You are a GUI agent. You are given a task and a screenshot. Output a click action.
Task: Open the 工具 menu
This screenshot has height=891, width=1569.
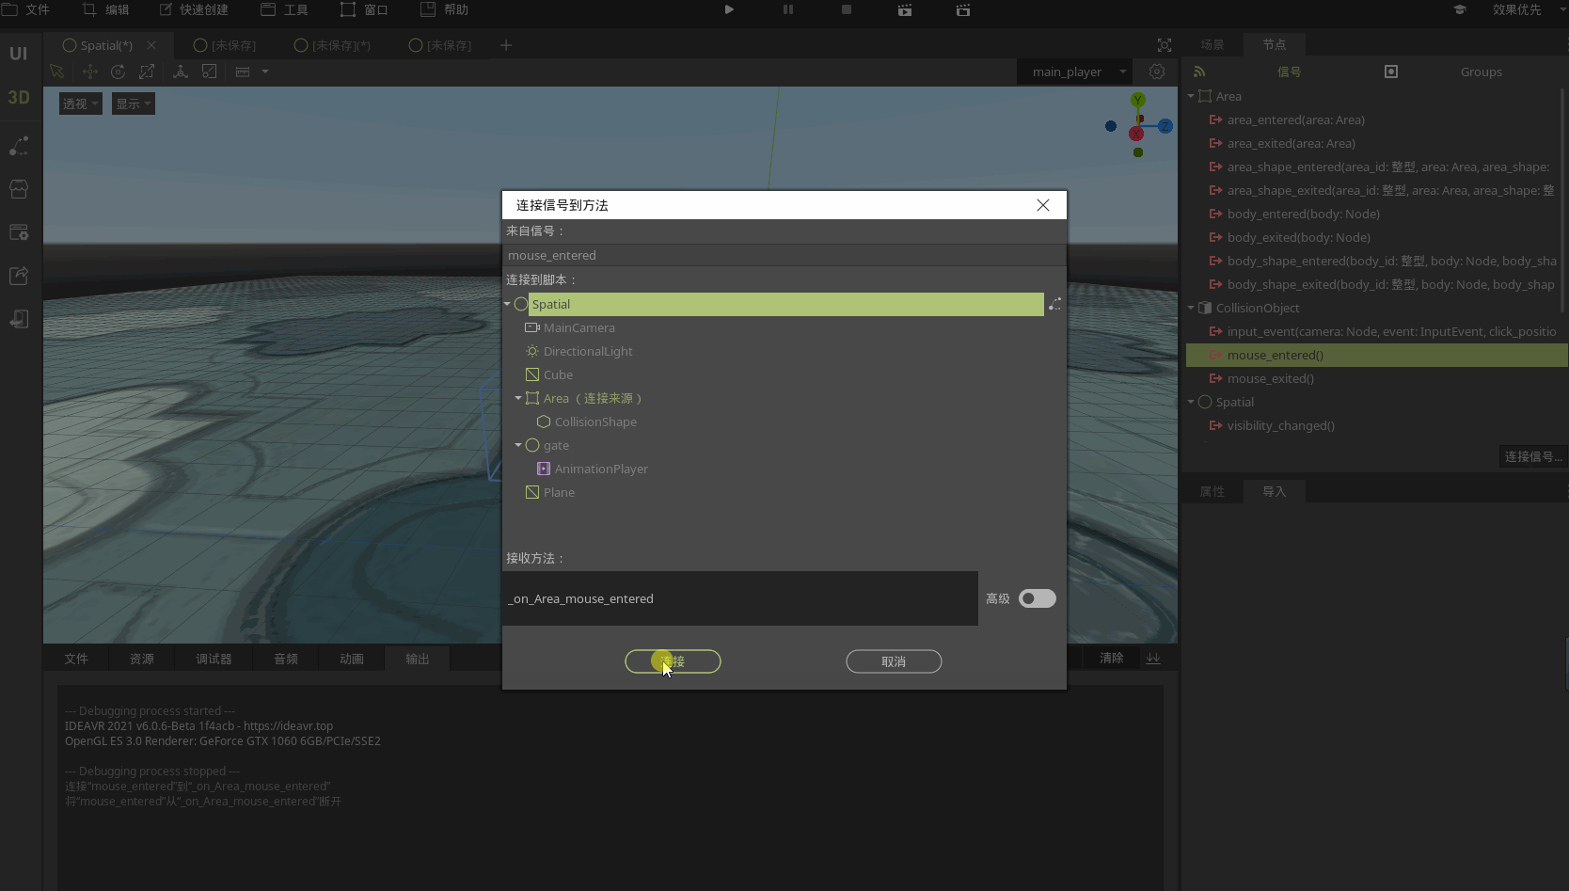coord(284,9)
